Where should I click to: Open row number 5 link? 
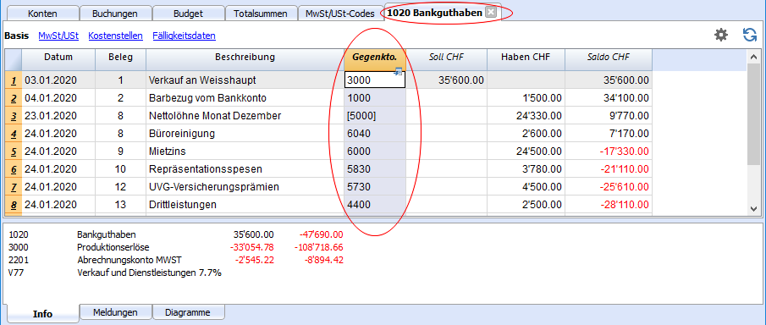click(14, 151)
